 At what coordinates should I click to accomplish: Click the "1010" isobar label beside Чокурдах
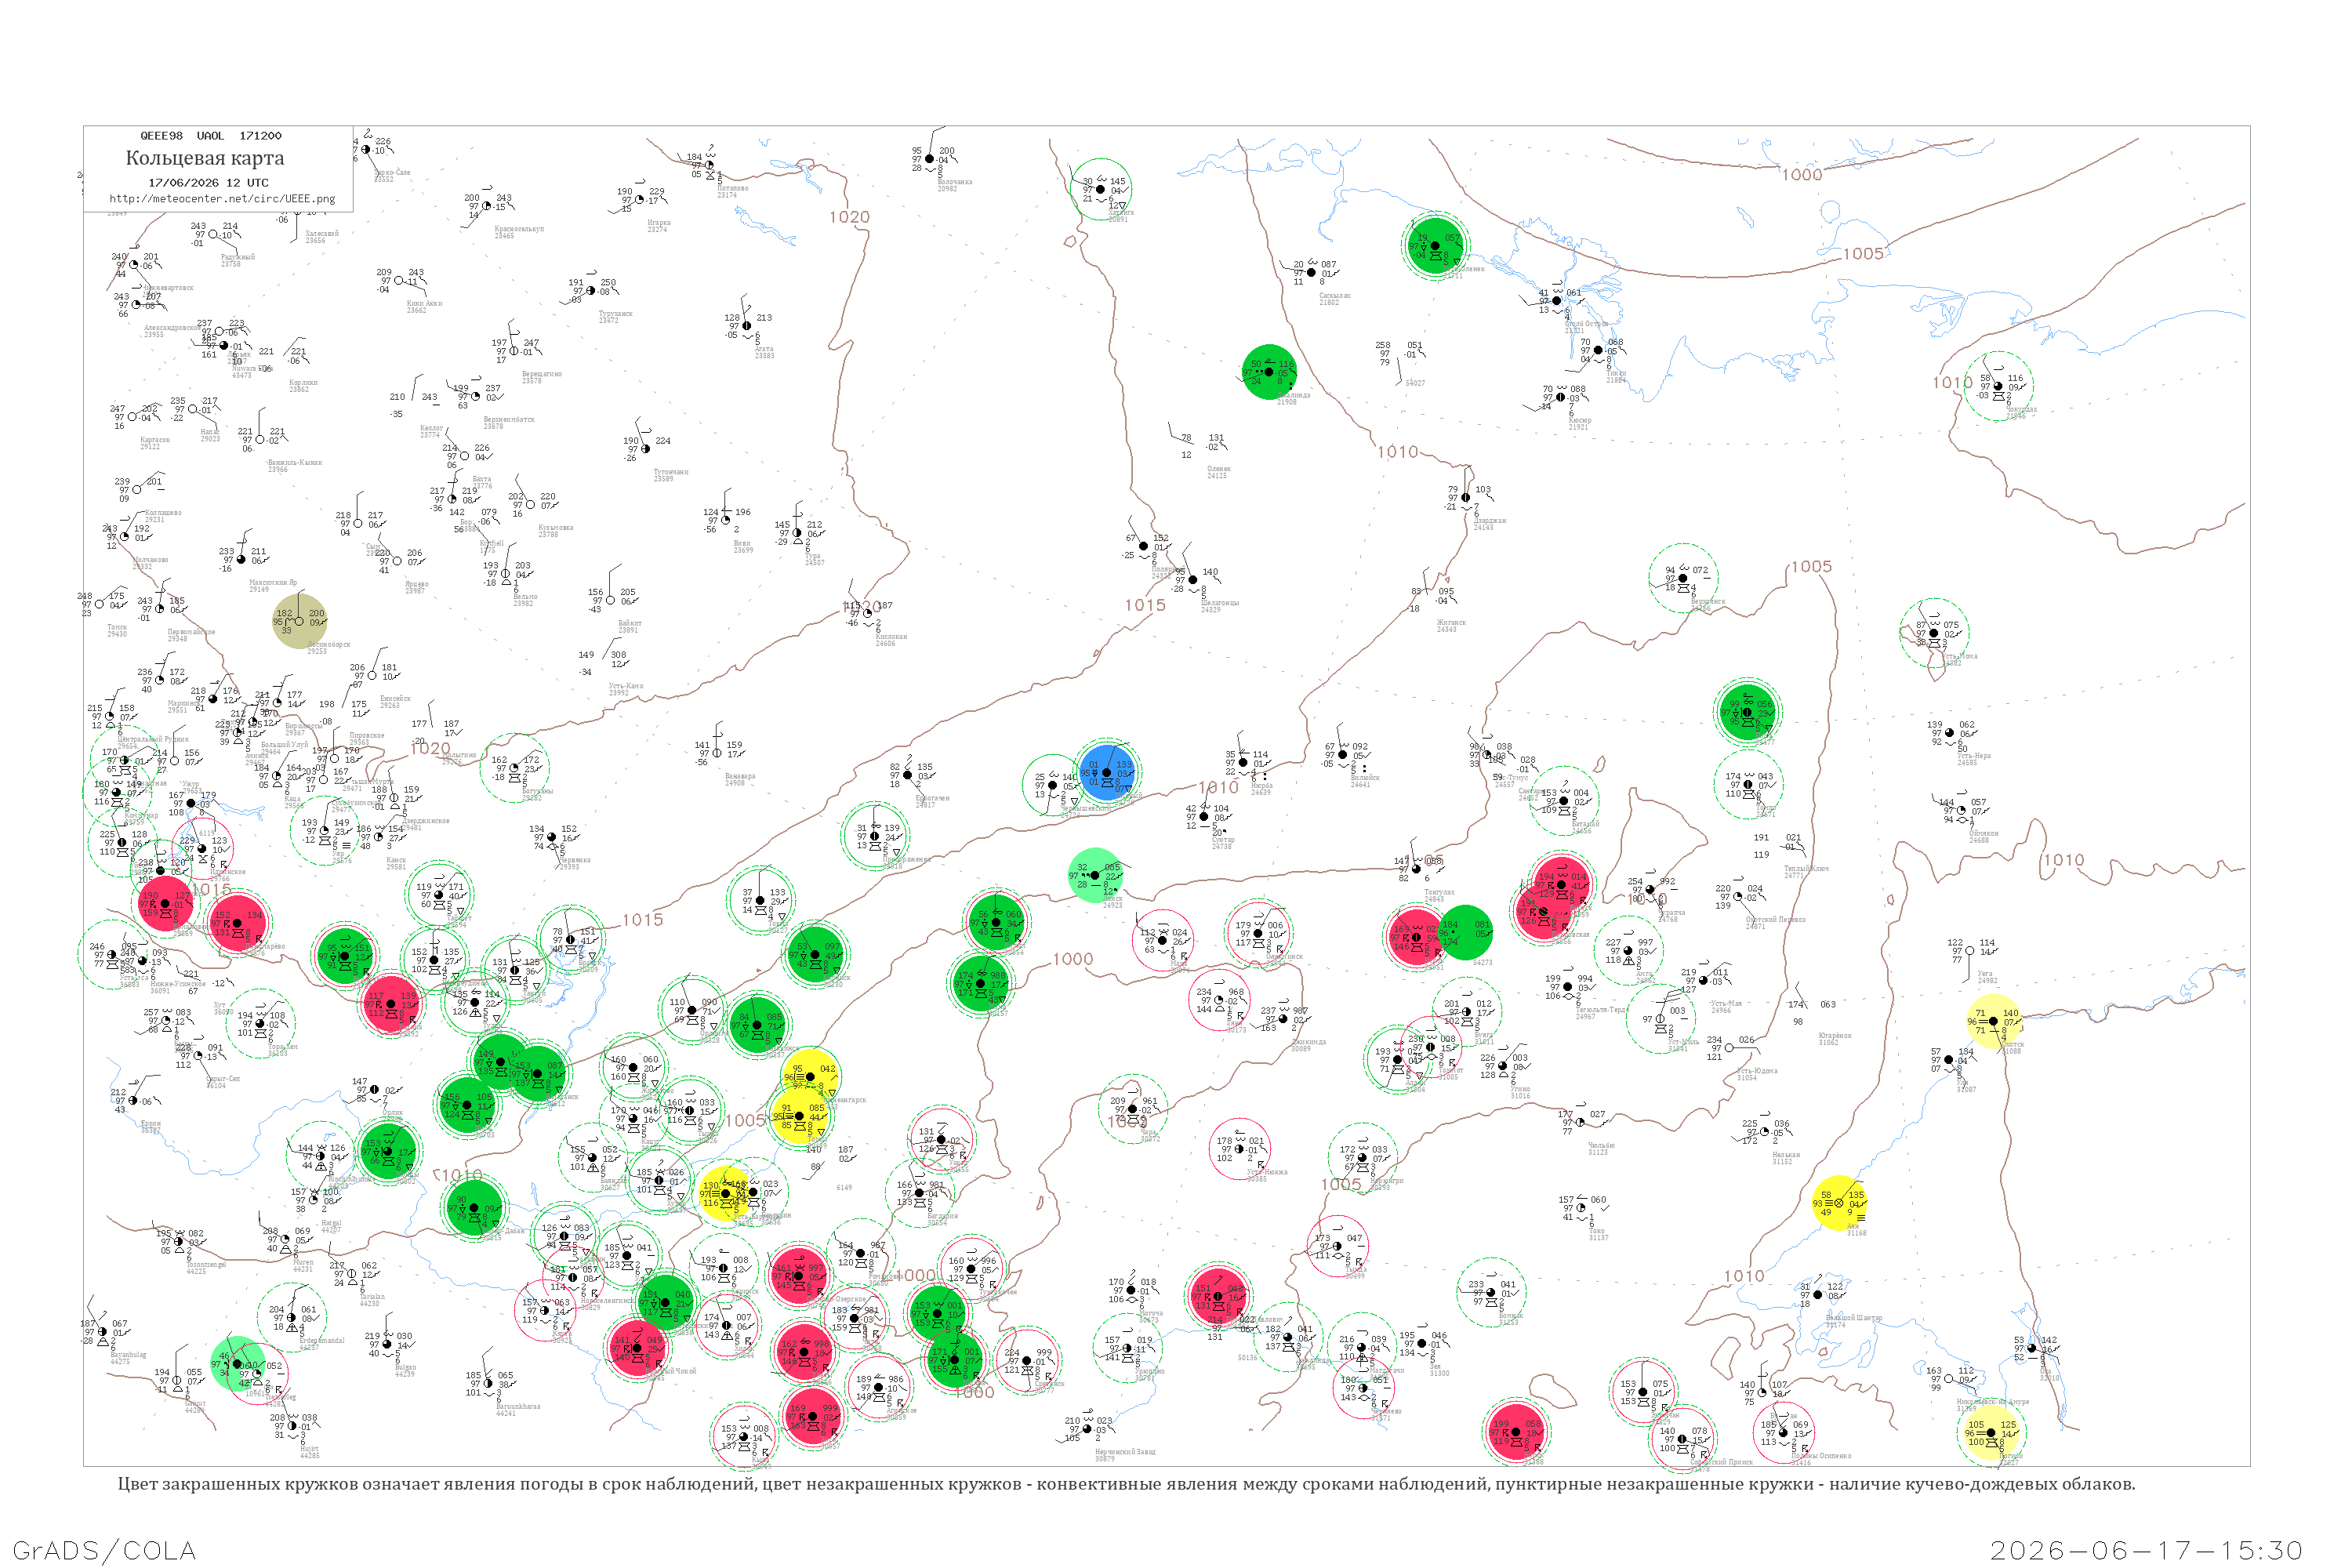[1952, 382]
